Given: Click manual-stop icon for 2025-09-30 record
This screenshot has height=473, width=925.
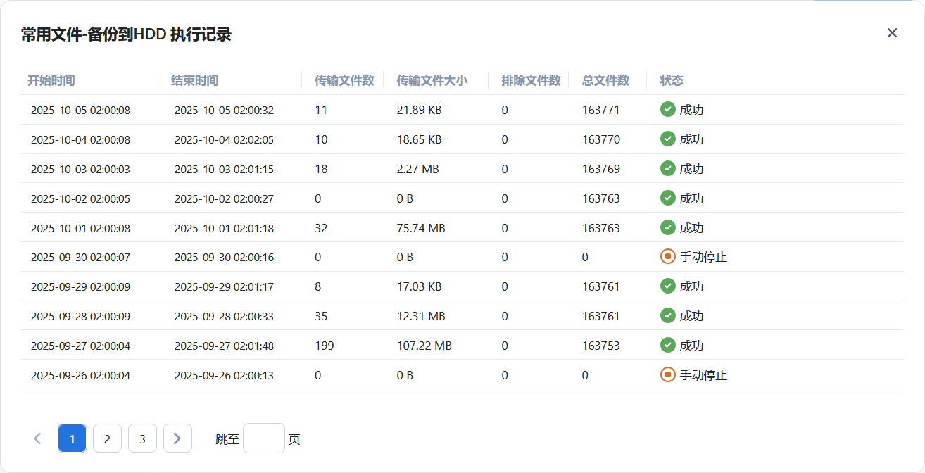Looking at the screenshot, I should 667,257.
